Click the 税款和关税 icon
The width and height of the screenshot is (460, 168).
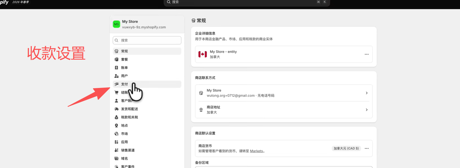point(116,117)
